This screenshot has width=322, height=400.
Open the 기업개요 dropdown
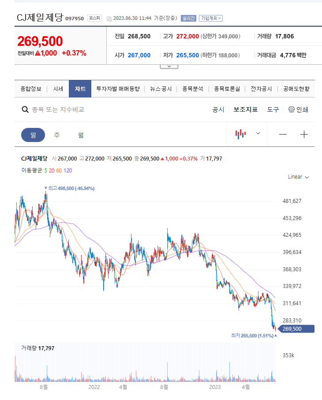tap(211, 18)
